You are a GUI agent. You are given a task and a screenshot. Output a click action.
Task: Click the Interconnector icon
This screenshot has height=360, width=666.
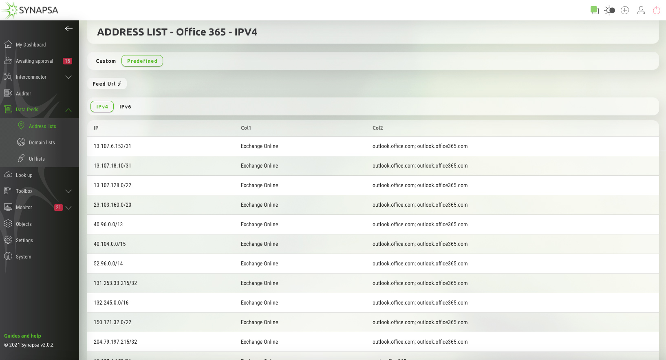point(8,77)
